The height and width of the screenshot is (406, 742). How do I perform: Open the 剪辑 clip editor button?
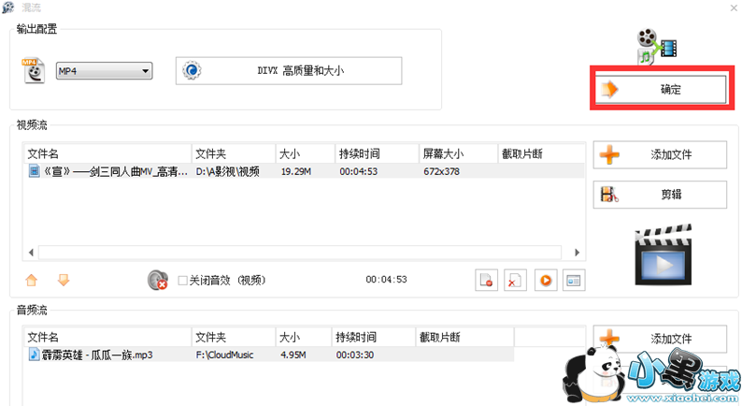[660, 195]
